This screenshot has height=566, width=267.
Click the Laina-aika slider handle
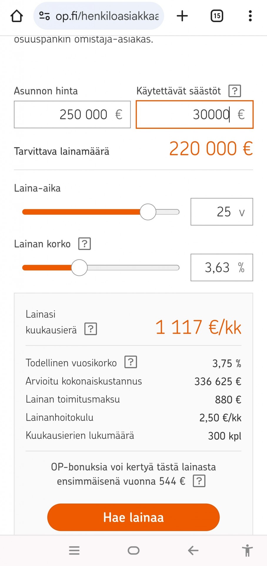(148, 212)
